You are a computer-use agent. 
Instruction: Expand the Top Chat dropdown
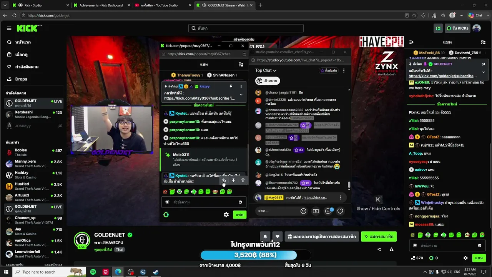click(x=266, y=70)
